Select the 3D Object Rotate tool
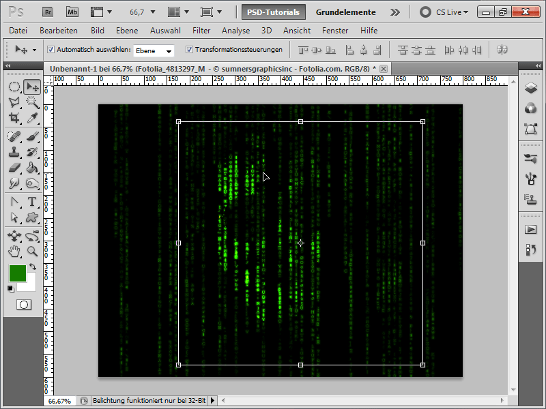The width and height of the screenshot is (546, 409). (14, 236)
